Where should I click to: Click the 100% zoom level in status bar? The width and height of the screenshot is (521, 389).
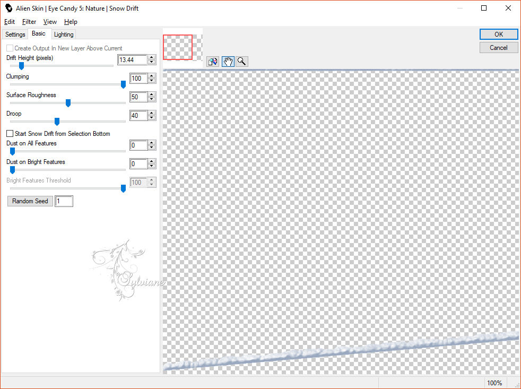click(494, 383)
